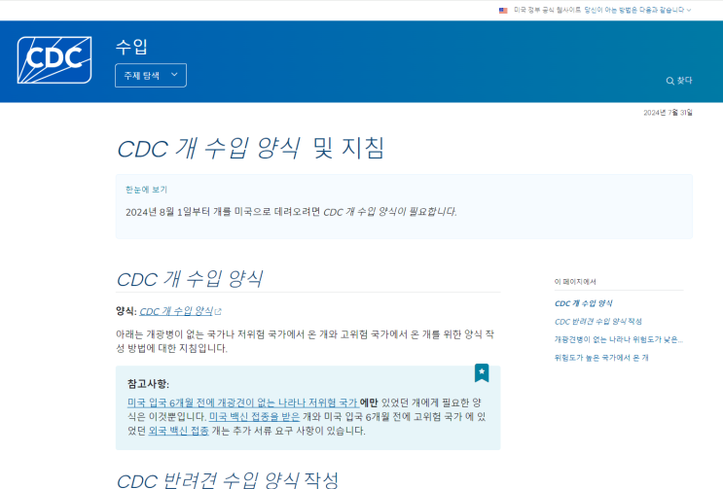Open the 미국 백신 접종을 받은 link

tap(255, 417)
